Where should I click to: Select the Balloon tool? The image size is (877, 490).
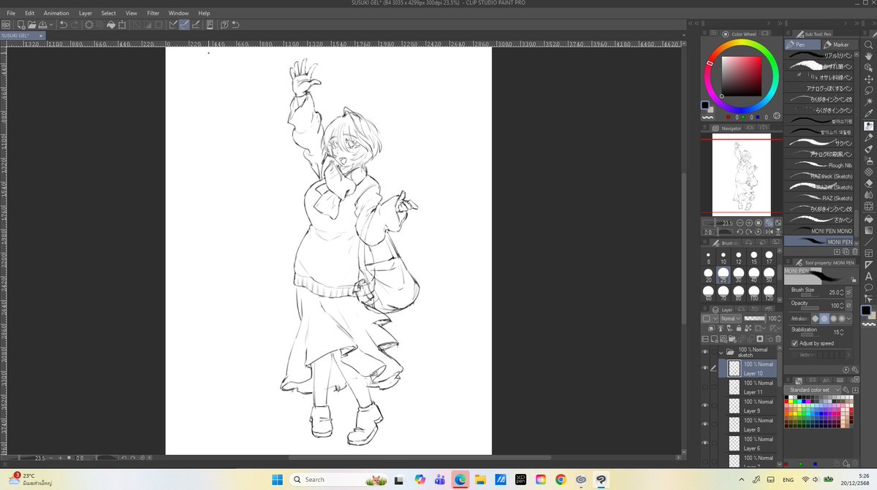pyautogui.click(x=868, y=288)
